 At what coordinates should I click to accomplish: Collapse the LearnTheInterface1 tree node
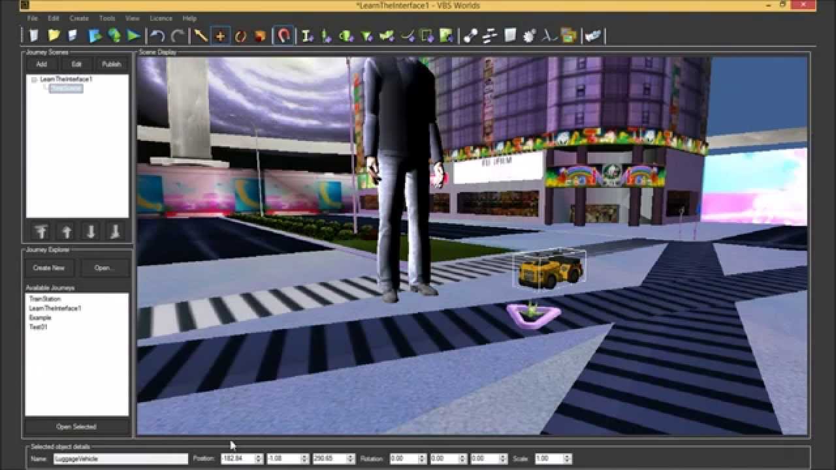click(34, 80)
